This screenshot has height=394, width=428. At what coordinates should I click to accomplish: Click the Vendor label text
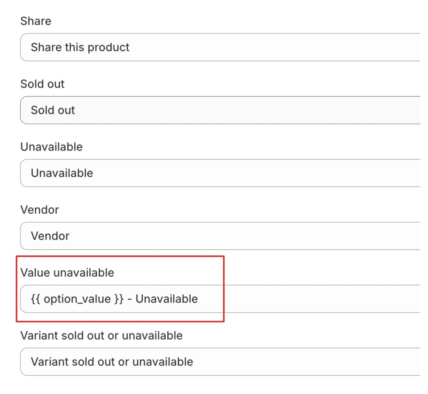coord(40,209)
